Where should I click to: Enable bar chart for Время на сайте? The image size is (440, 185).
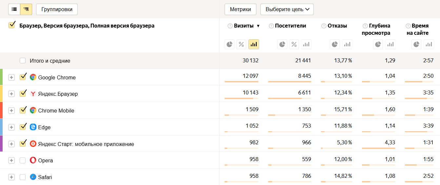[429, 44]
